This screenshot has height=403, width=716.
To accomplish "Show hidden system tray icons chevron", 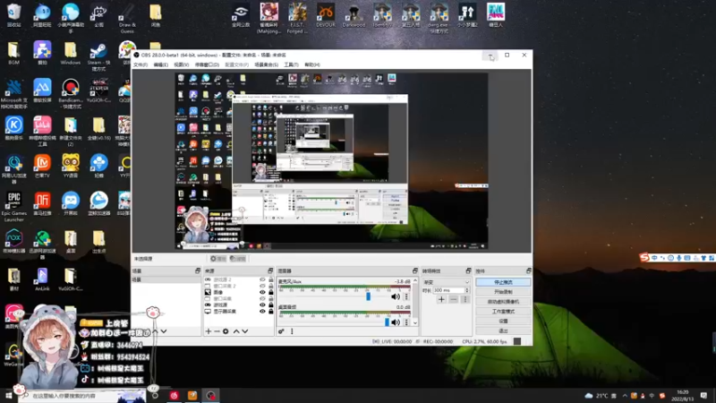I will coord(625,396).
